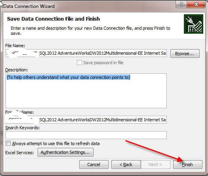Click the Data Connection Wizard plug icon
Screen dimensions: 208x176
tap(193, 24)
